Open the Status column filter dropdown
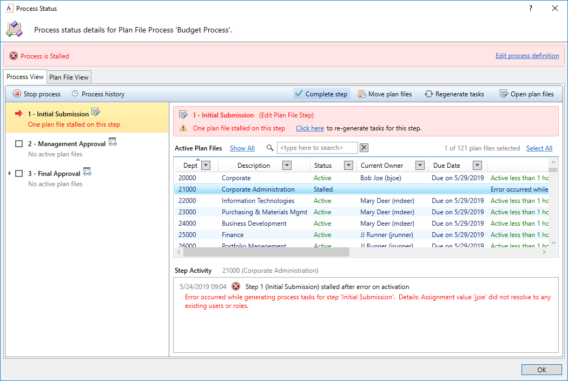Viewport: 568px width, 381px height. 348,166
